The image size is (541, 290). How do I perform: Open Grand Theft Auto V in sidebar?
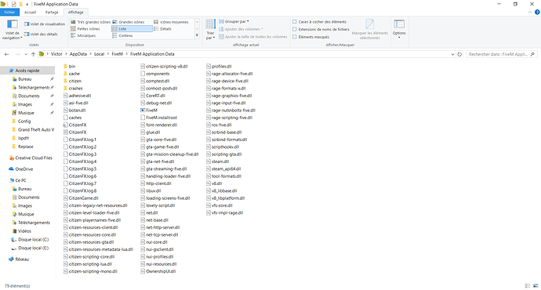[x=33, y=129]
